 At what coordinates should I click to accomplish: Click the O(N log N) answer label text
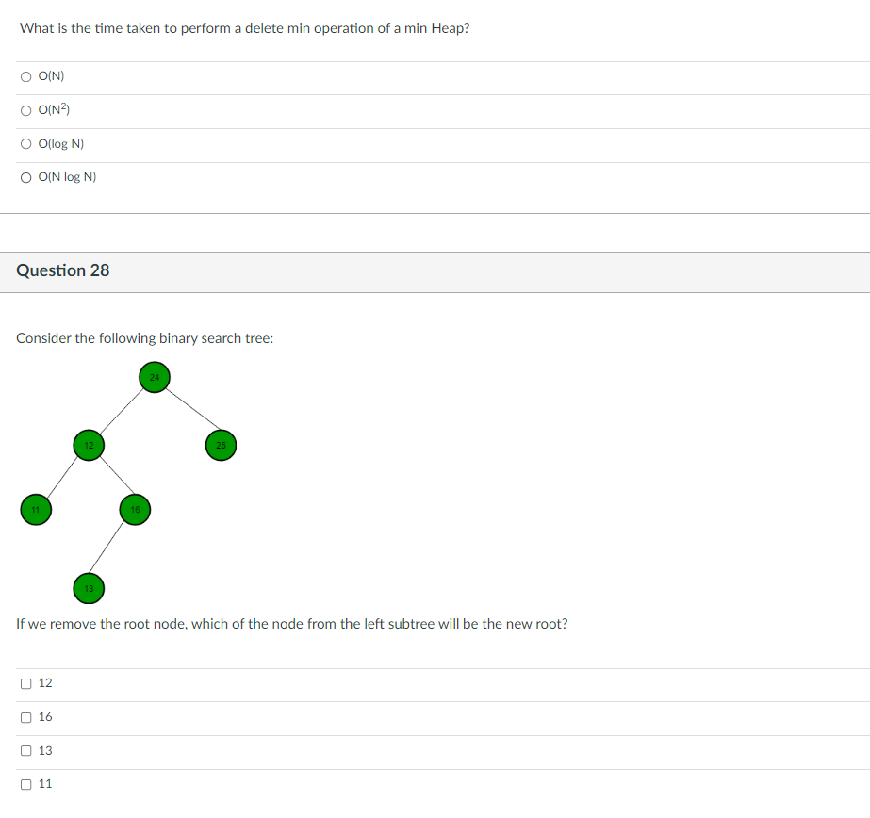(67, 177)
